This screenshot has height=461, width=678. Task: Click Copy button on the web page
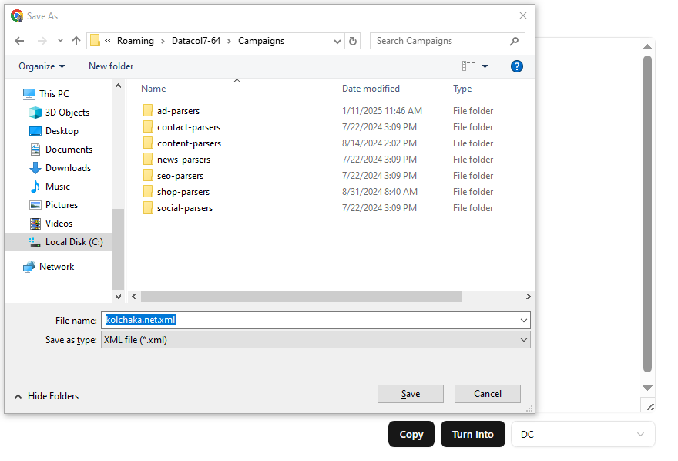[411, 434]
